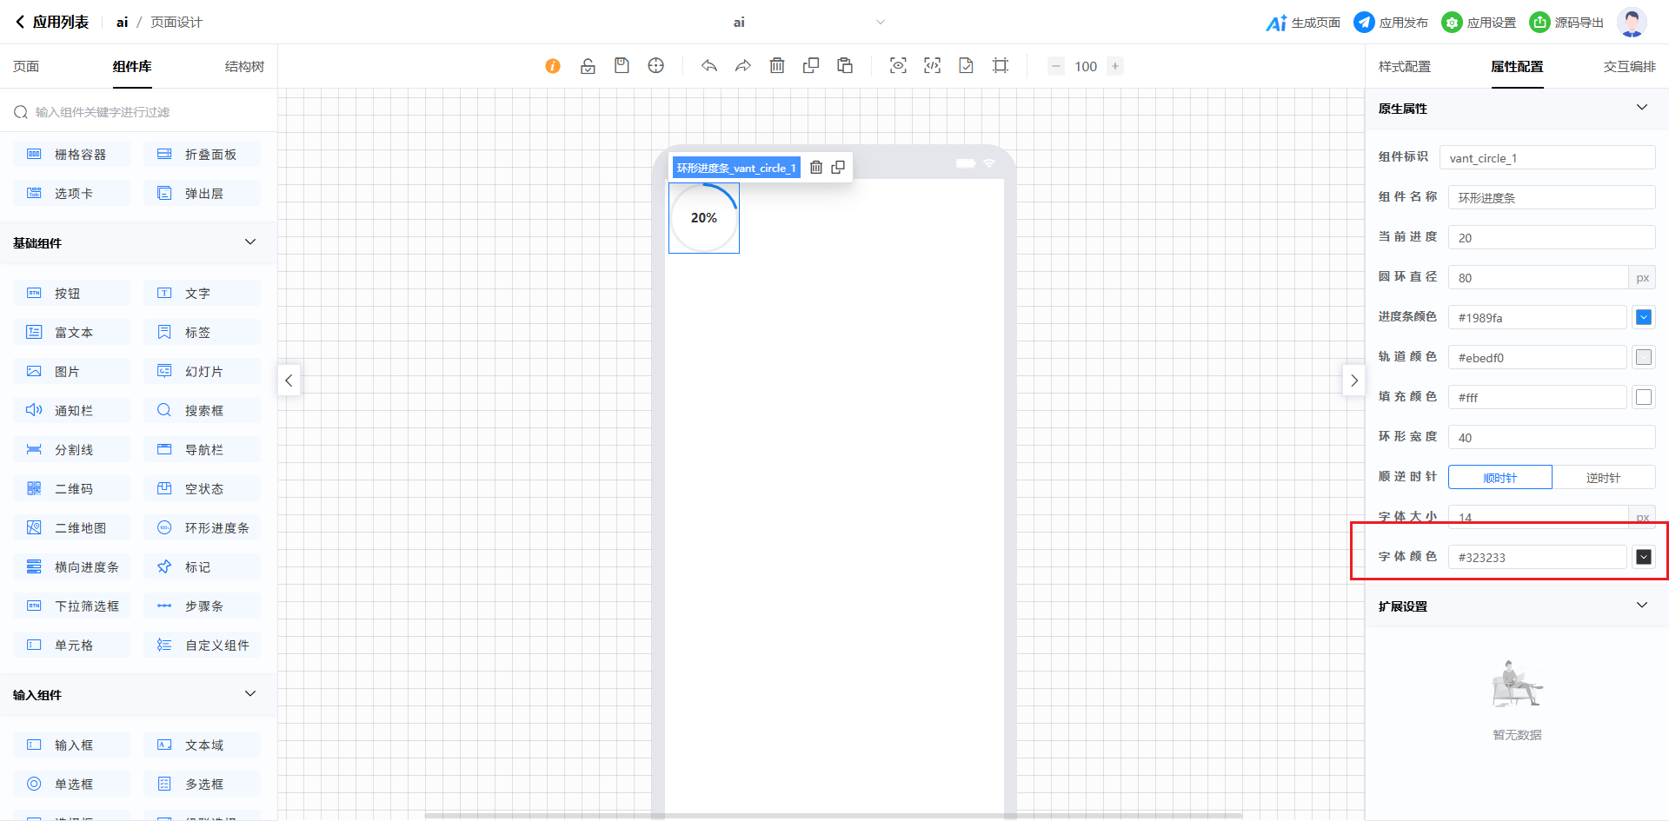This screenshot has width=1669, height=821.
Task: Click the 当前进度 input field
Action: 1551,238
